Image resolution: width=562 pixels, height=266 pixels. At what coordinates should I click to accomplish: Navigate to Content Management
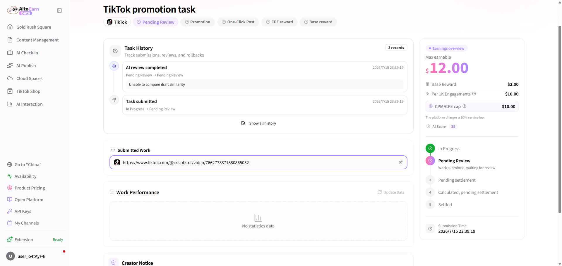pyautogui.click(x=37, y=40)
